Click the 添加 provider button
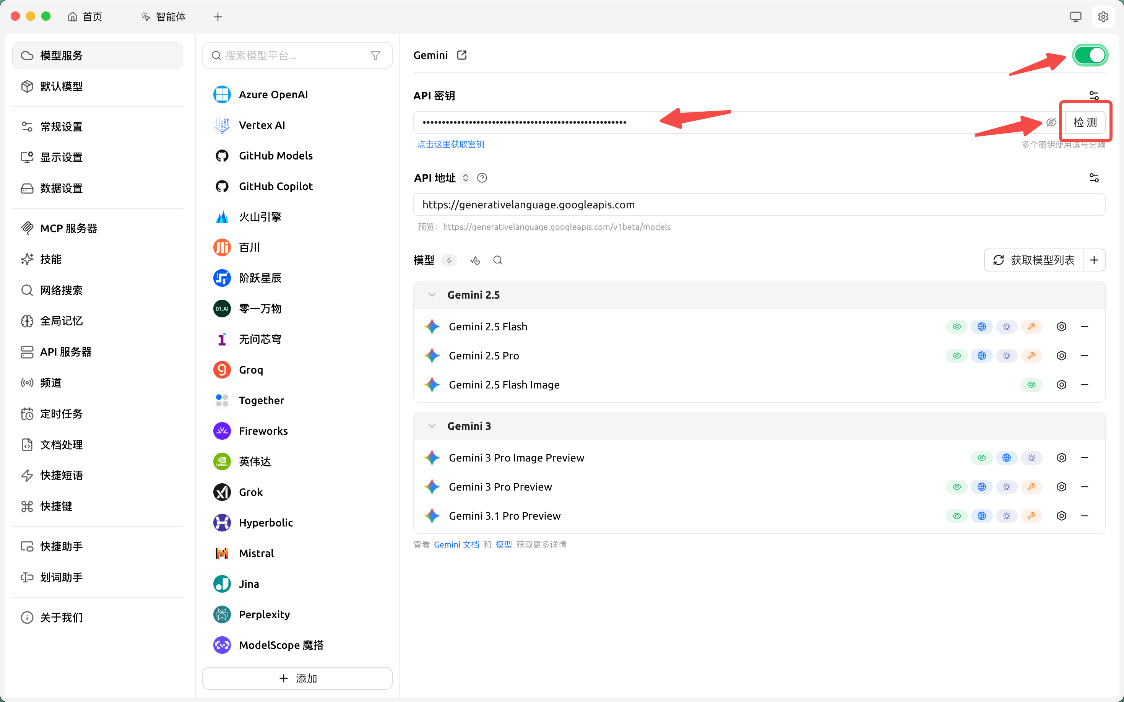The height and width of the screenshot is (702, 1124). click(x=297, y=678)
